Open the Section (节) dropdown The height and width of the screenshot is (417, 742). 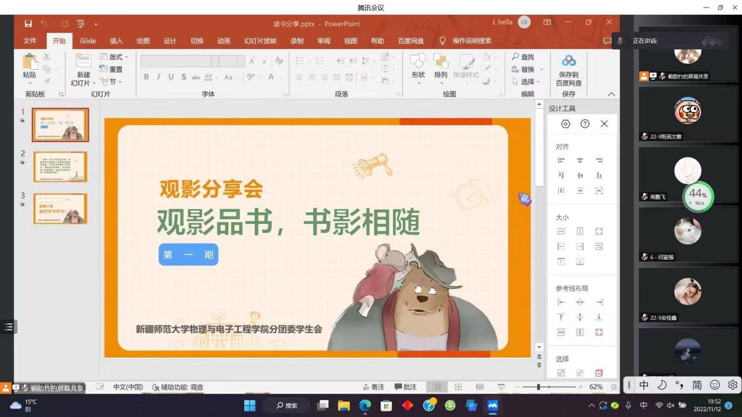111,82
